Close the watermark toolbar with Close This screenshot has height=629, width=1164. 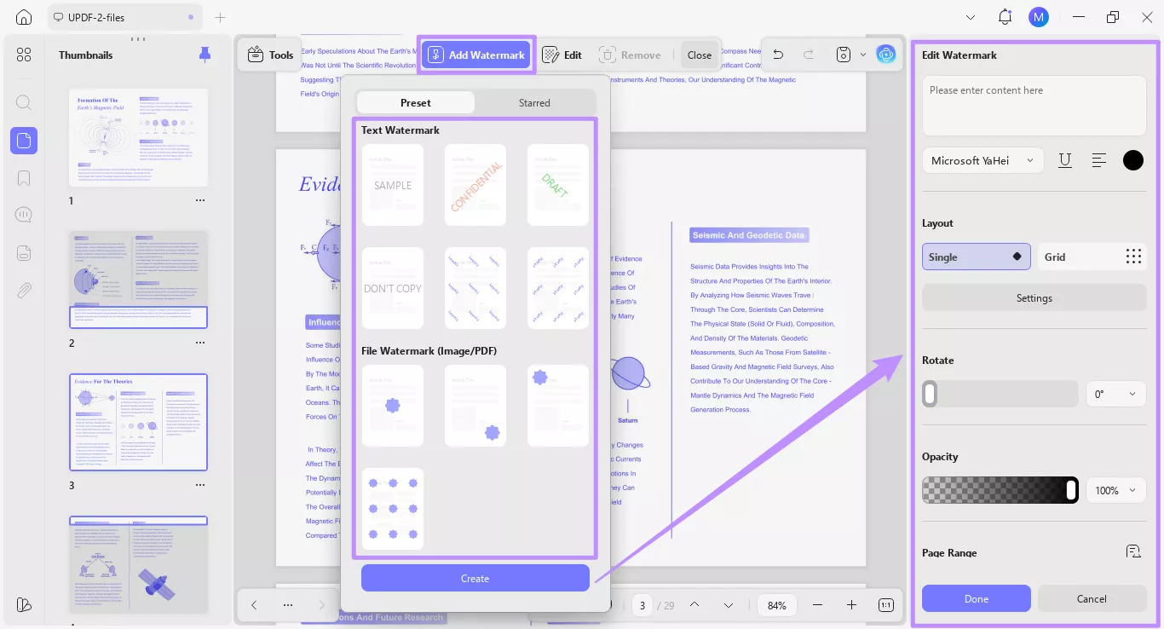700,55
